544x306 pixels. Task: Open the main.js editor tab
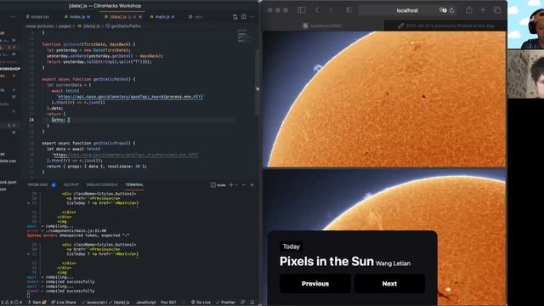162,17
